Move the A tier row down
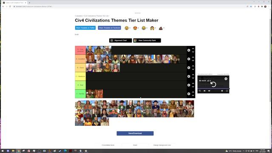The height and width of the screenshot is (153, 272). click(193, 60)
